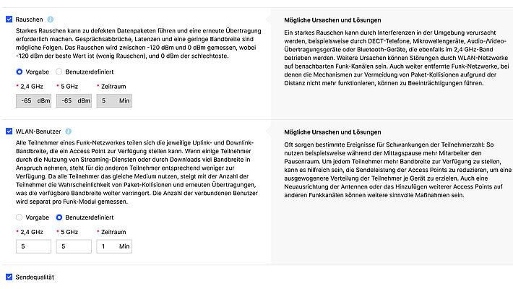Click the Sendequalität label text

[x=35, y=277]
